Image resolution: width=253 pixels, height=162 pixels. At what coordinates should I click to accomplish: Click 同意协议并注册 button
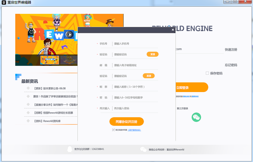tap(126, 122)
